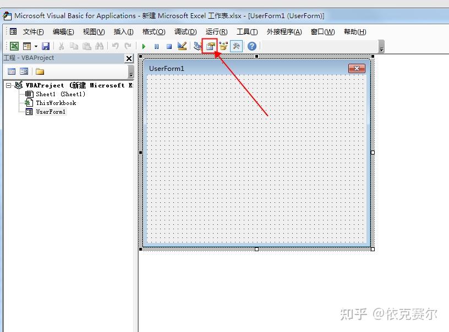
Task: Click the Break (pause) toolbar icon
Action: pos(156,46)
